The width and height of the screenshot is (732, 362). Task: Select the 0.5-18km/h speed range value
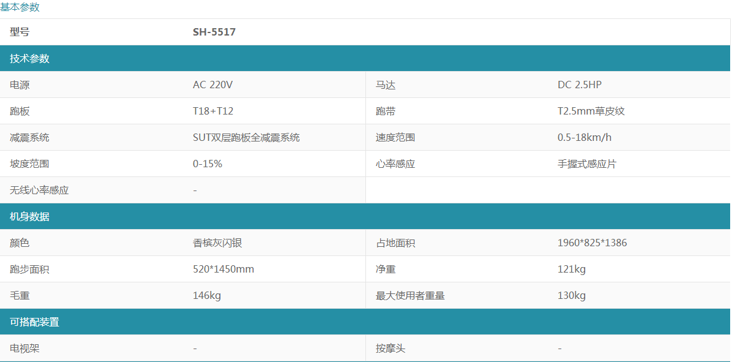pos(584,138)
